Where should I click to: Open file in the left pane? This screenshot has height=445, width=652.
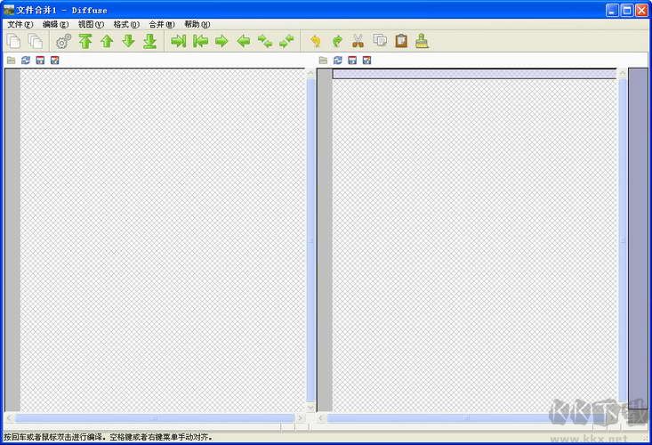(x=12, y=61)
